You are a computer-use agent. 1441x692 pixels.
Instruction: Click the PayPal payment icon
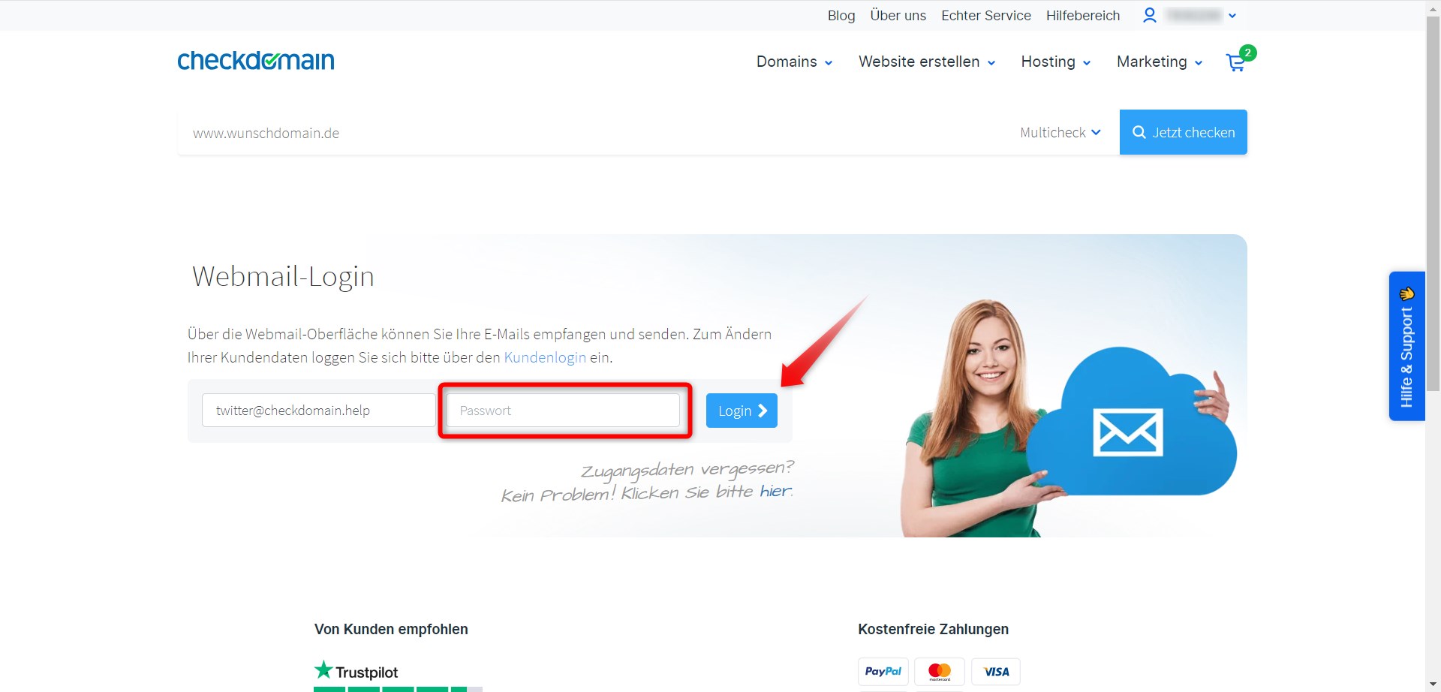(883, 672)
